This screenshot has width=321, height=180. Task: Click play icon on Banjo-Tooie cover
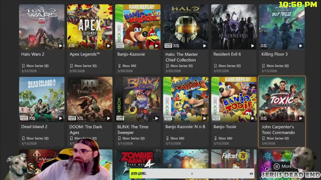coord(253,118)
